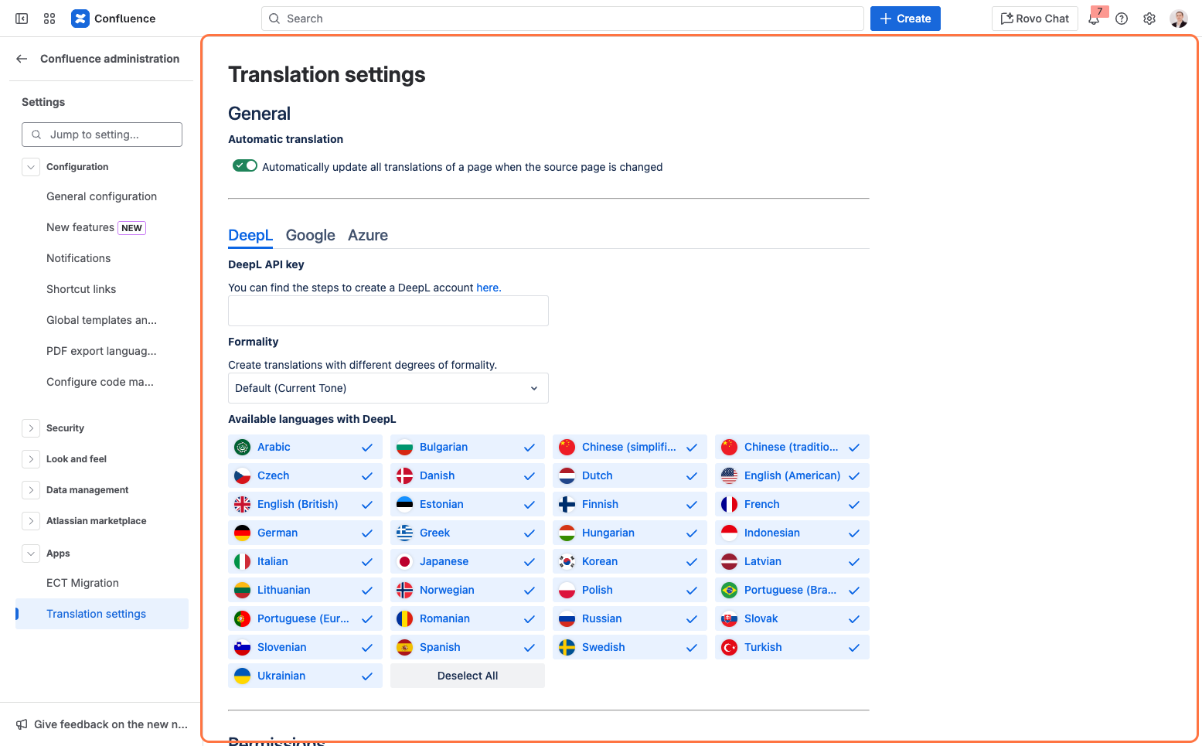The image size is (1202, 746).
Task: Click the Greek flag icon
Action: point(404,533)
